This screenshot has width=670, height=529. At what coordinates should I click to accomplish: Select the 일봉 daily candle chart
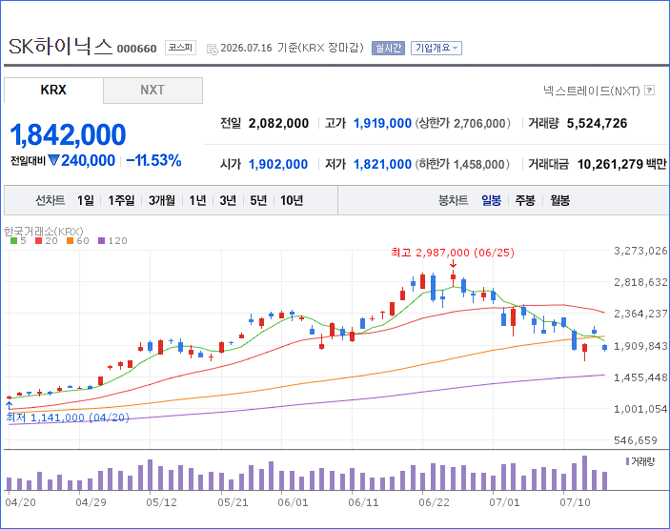click(x=492, y=200)
